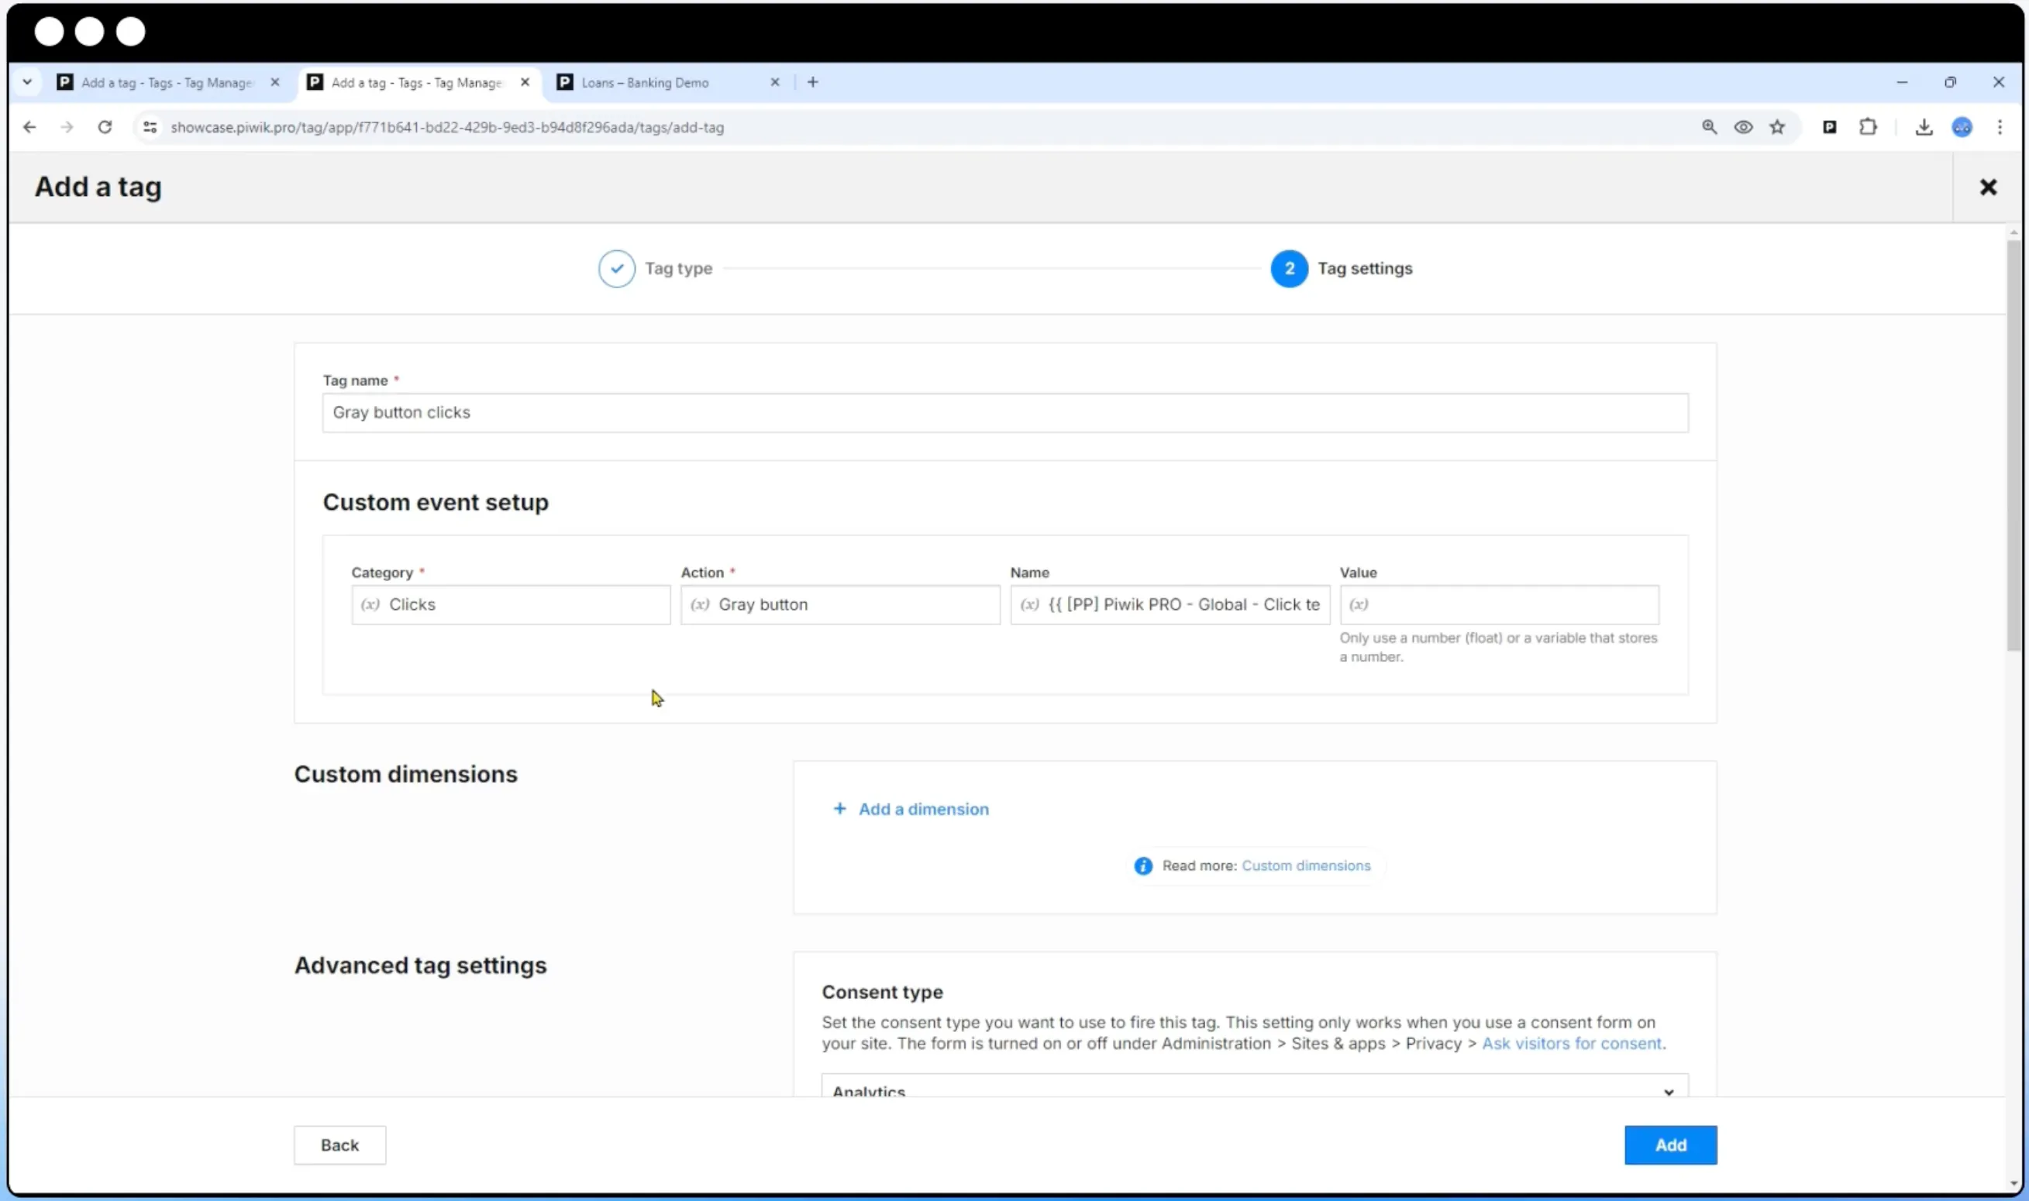Click the eye icon in address bar
Viewport: 2029px width, 1201px height.
point(1742,127)
